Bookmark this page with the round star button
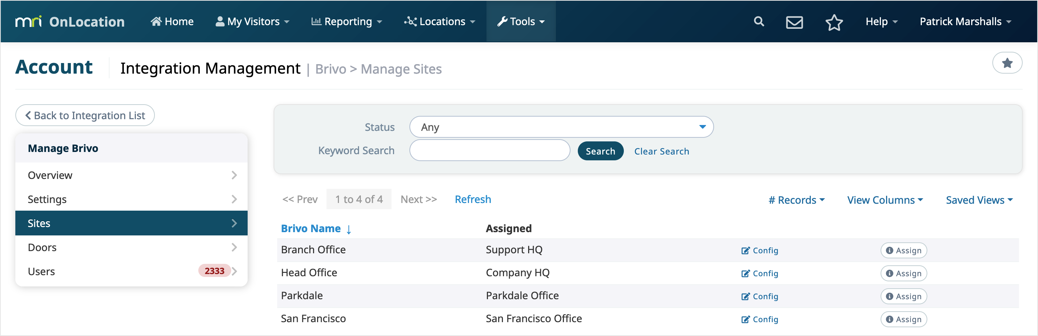The height and width of the screenshot is (336, 1038). pos(1007,63)
